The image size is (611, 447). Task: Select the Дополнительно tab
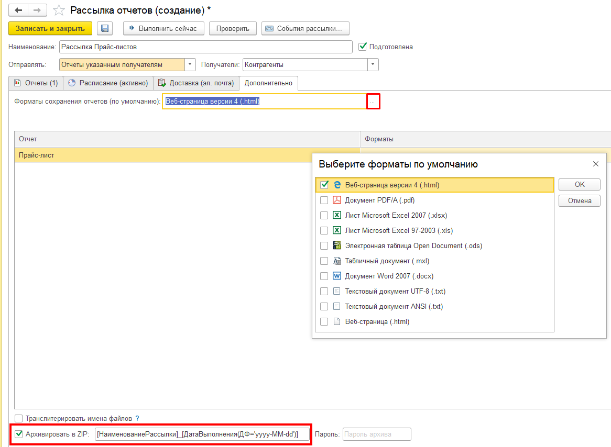[x=268, y=83]
